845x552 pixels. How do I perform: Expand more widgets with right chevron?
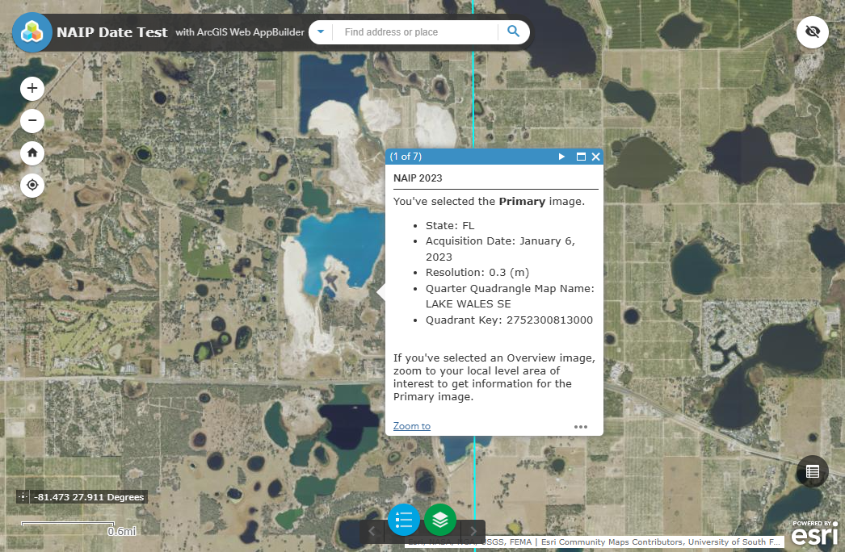473,530
